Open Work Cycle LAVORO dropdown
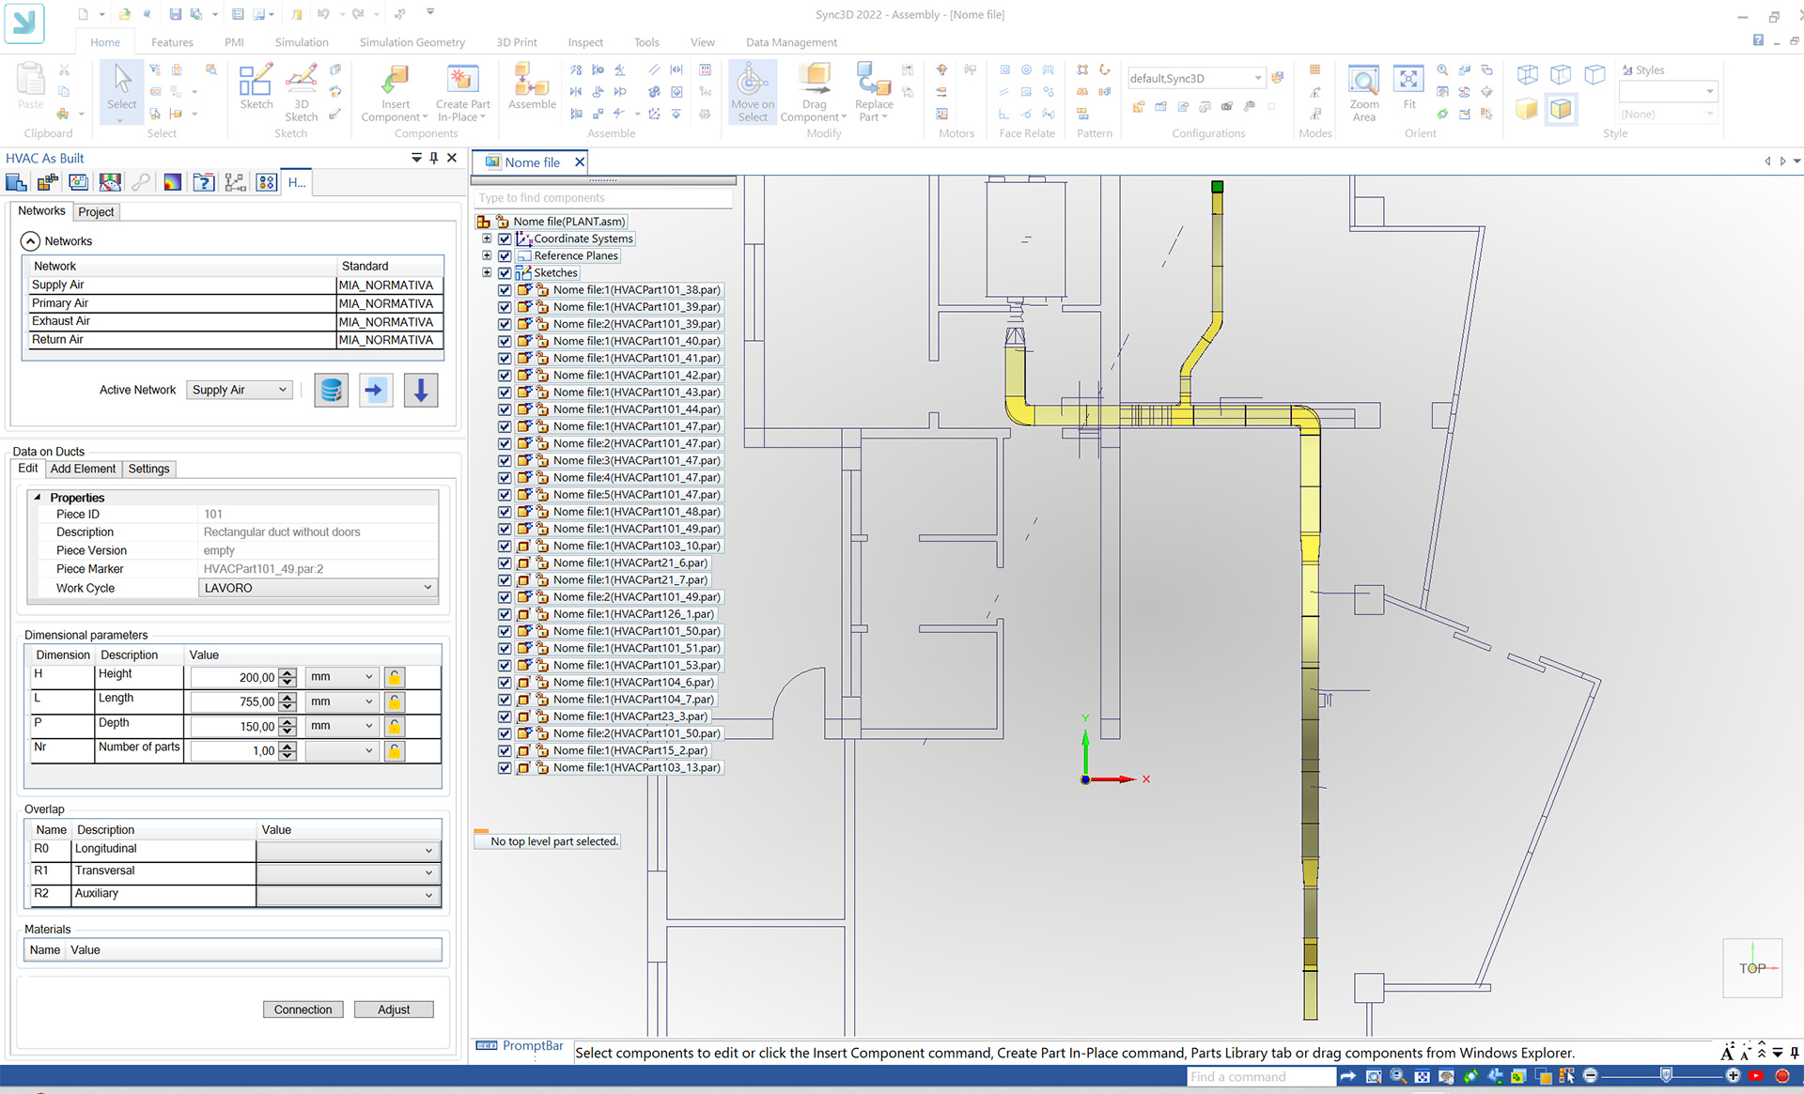The width and height of the screenshot is (1804, 1094). pyautogui.click(x=319, y=588)
